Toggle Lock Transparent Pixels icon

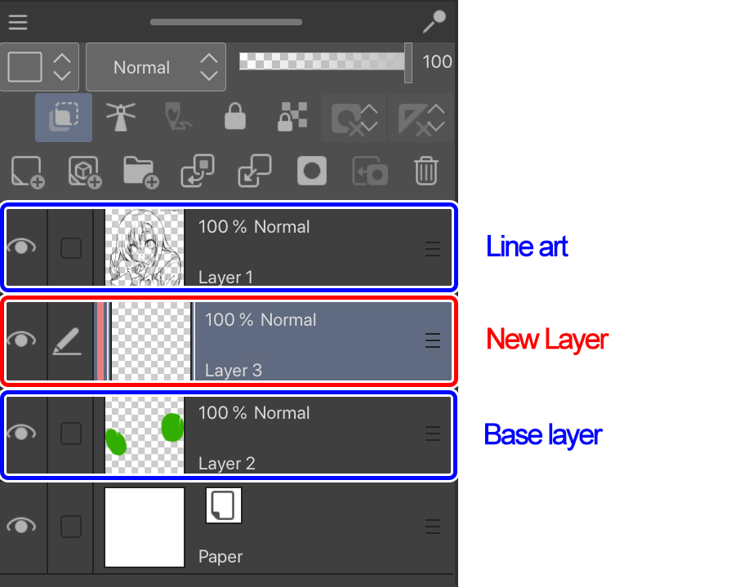tap(292, 116)
